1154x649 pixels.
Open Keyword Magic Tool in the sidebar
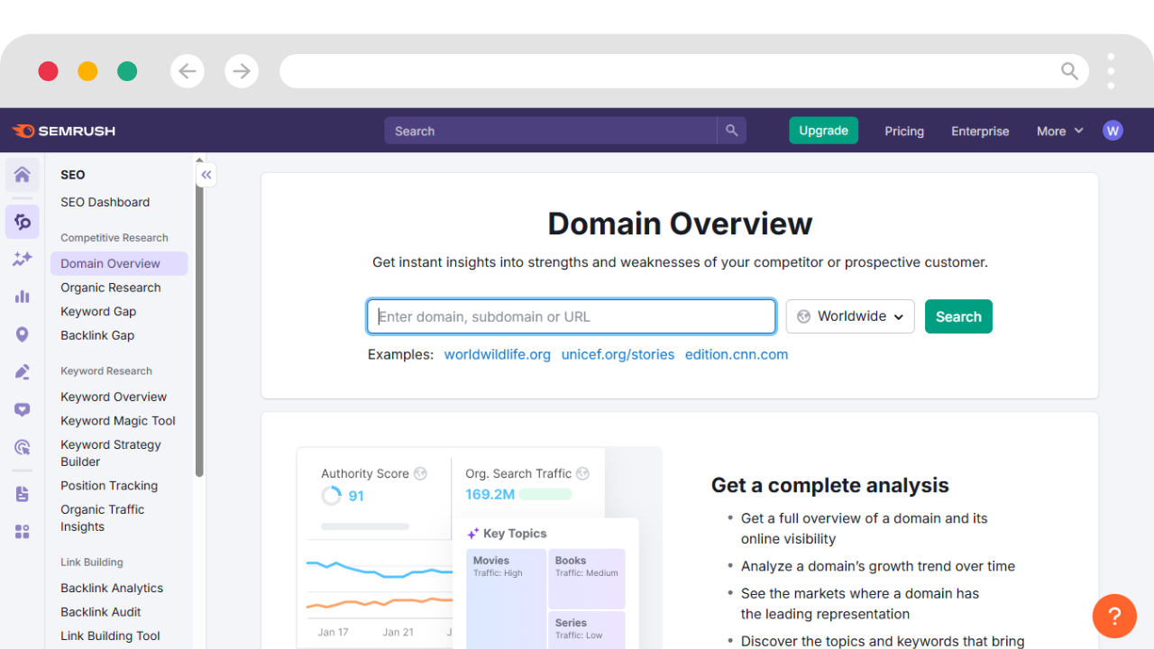coord(118,421)
